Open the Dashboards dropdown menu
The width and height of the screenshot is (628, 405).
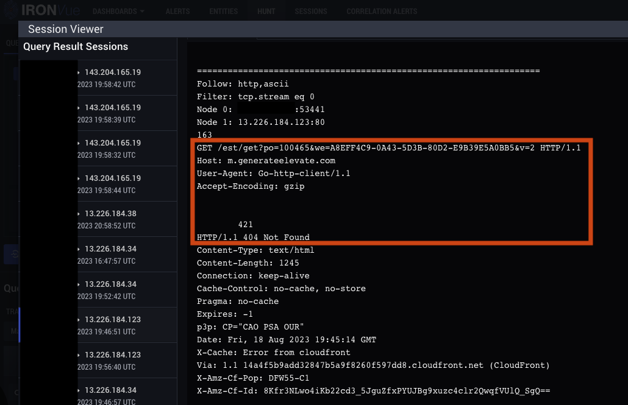(118, 12)
